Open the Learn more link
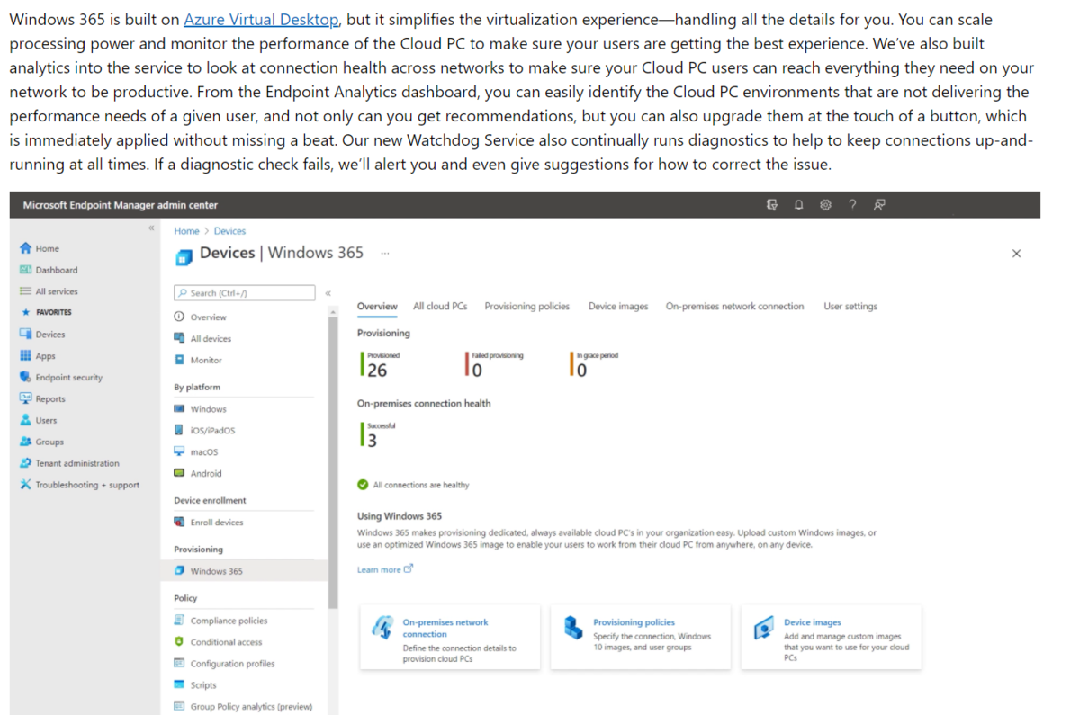The height and width of the screenshot is (715, 1080). [x=384, y=569]
